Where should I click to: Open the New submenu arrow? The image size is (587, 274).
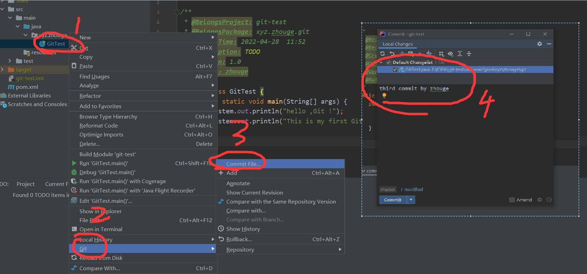point(213,37)
